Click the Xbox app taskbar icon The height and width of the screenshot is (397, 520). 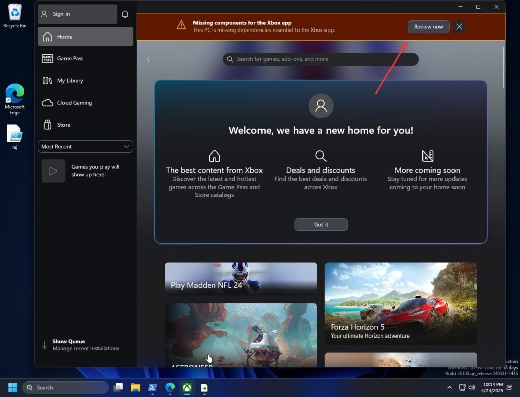187,387
